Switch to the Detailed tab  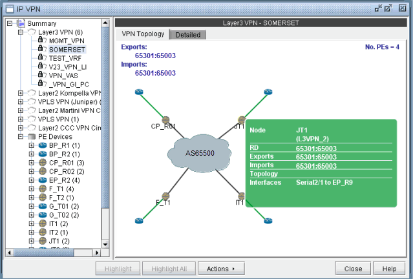(x=188, y=35)
